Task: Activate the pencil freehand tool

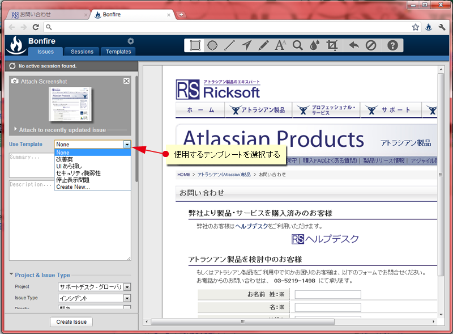Action: [263, 45]
